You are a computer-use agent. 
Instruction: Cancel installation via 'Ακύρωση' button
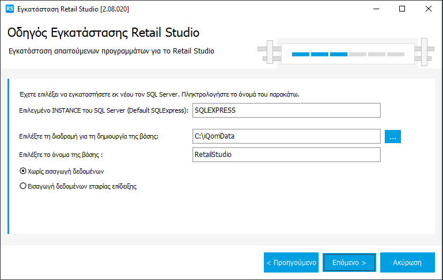(x=407, y=262)
